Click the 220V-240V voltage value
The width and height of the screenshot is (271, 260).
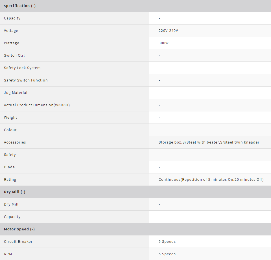click(x=168, y=31)
